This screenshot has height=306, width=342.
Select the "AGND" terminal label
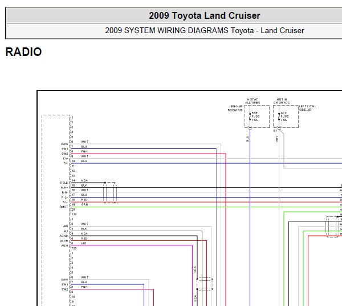(64, 236)
